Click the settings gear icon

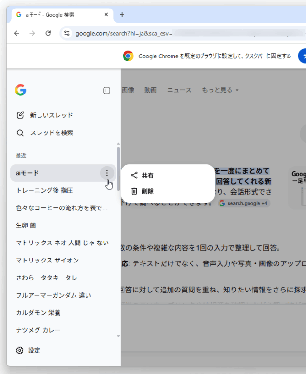pyautogui.click(x=19, y=350)
